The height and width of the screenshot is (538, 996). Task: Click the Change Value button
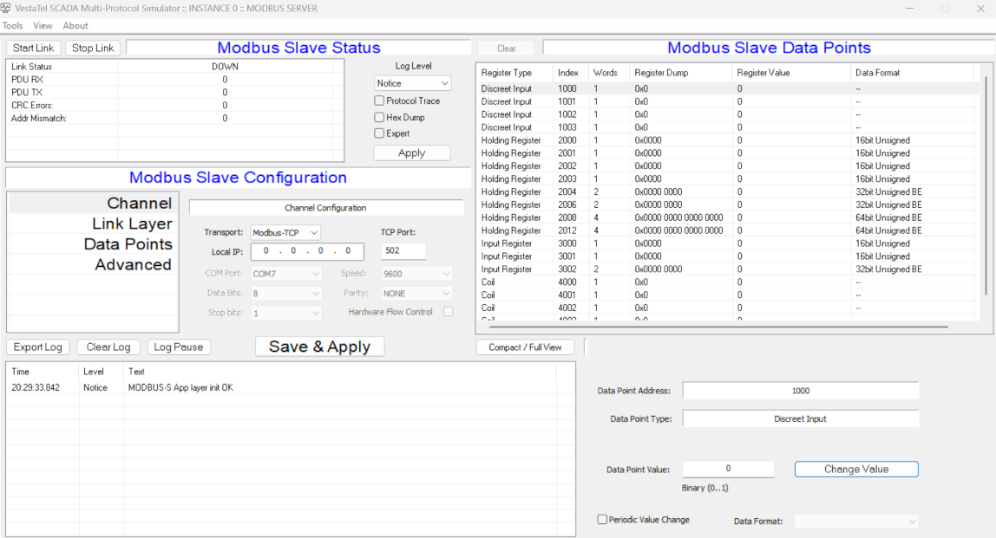[855, 469]
